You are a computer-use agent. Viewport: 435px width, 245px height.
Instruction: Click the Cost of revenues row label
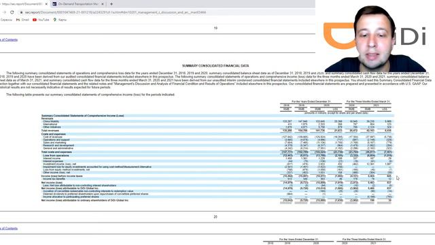click(53, 137)
